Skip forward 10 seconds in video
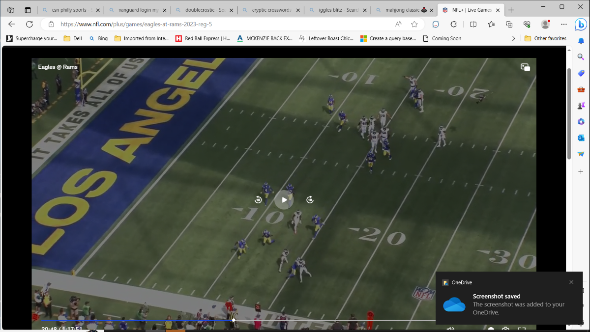This screenshot has width=590, height=332. (x=310, y=200)
